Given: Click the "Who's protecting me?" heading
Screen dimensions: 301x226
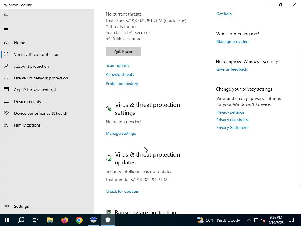Looking at the screenshot, I should [238, 34].
